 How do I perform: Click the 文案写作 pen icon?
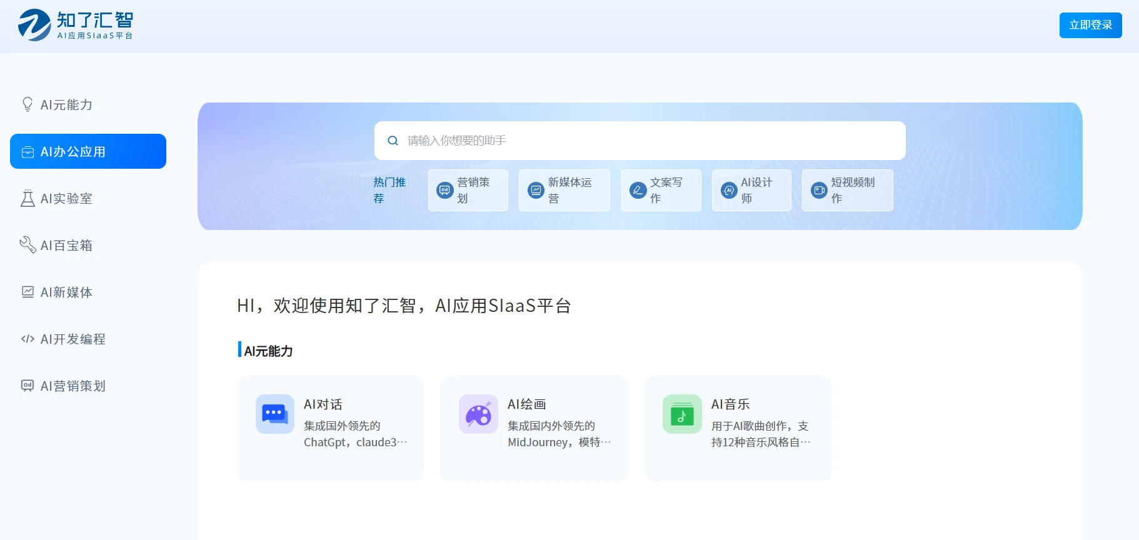[x=638, y=190]
